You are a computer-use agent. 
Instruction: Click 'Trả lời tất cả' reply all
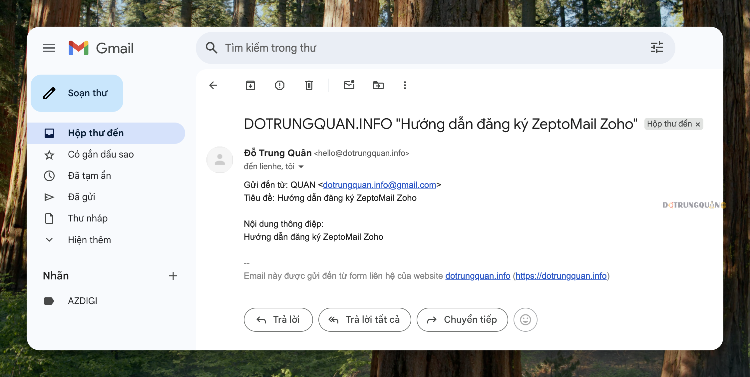coord(365,320)
